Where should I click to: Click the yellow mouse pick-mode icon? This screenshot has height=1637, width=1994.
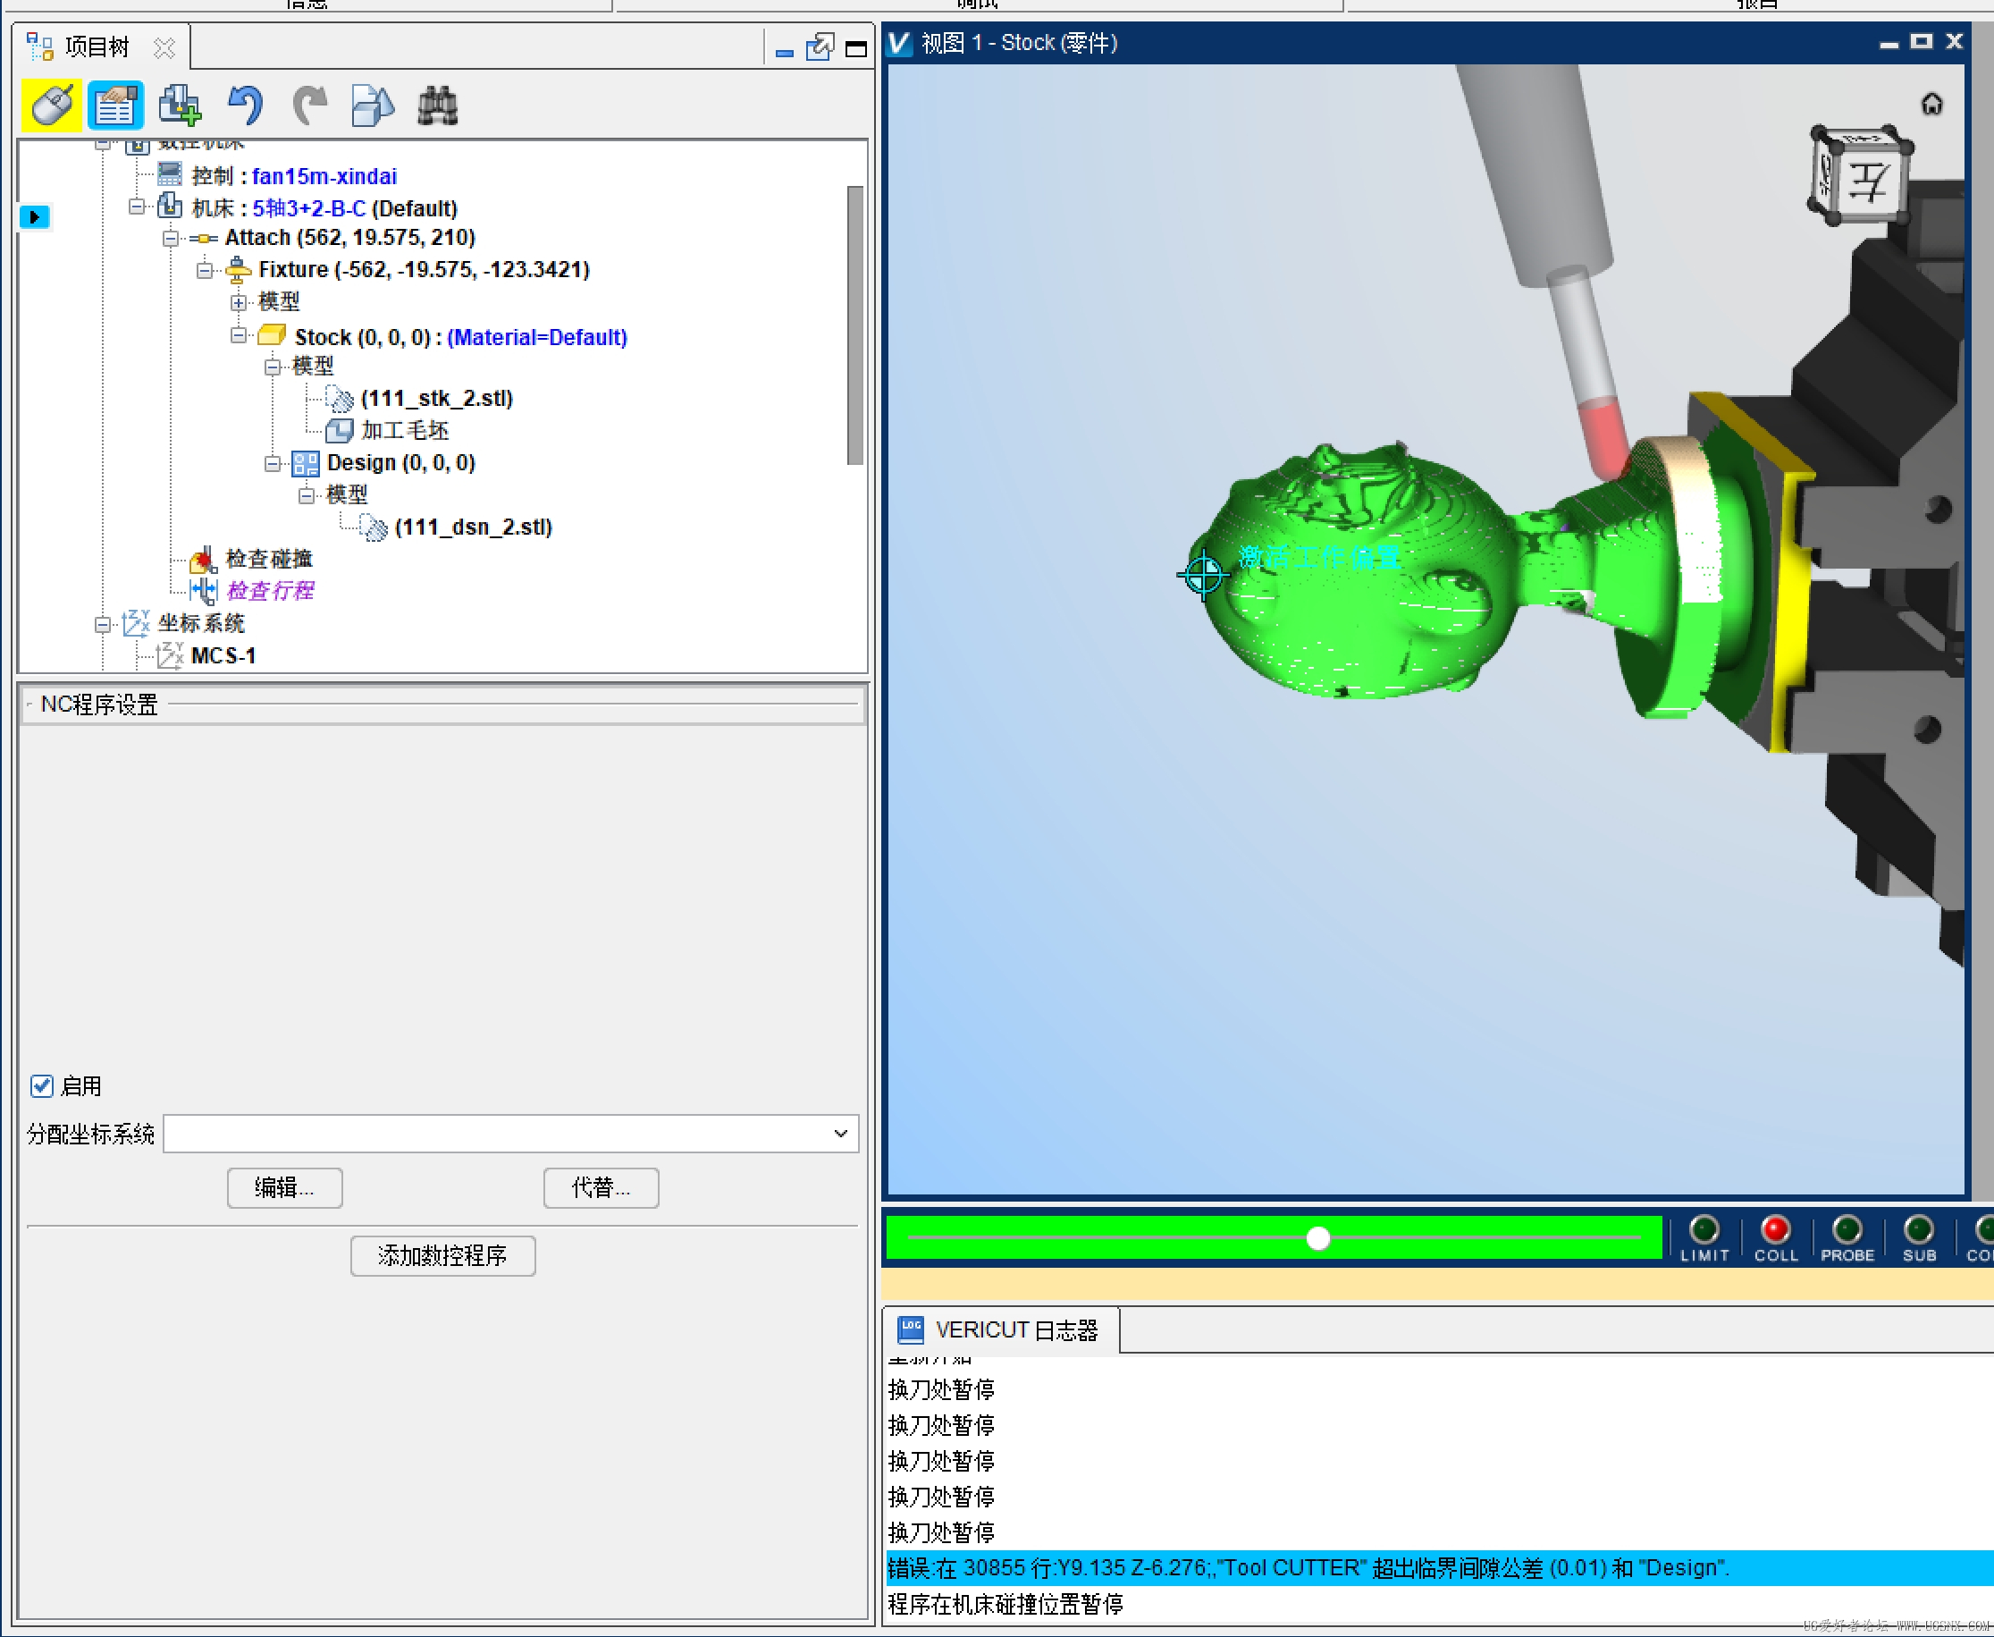pos(51,104)
